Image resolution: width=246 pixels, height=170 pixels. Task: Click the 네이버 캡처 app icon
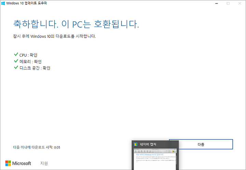coord(136,144)
